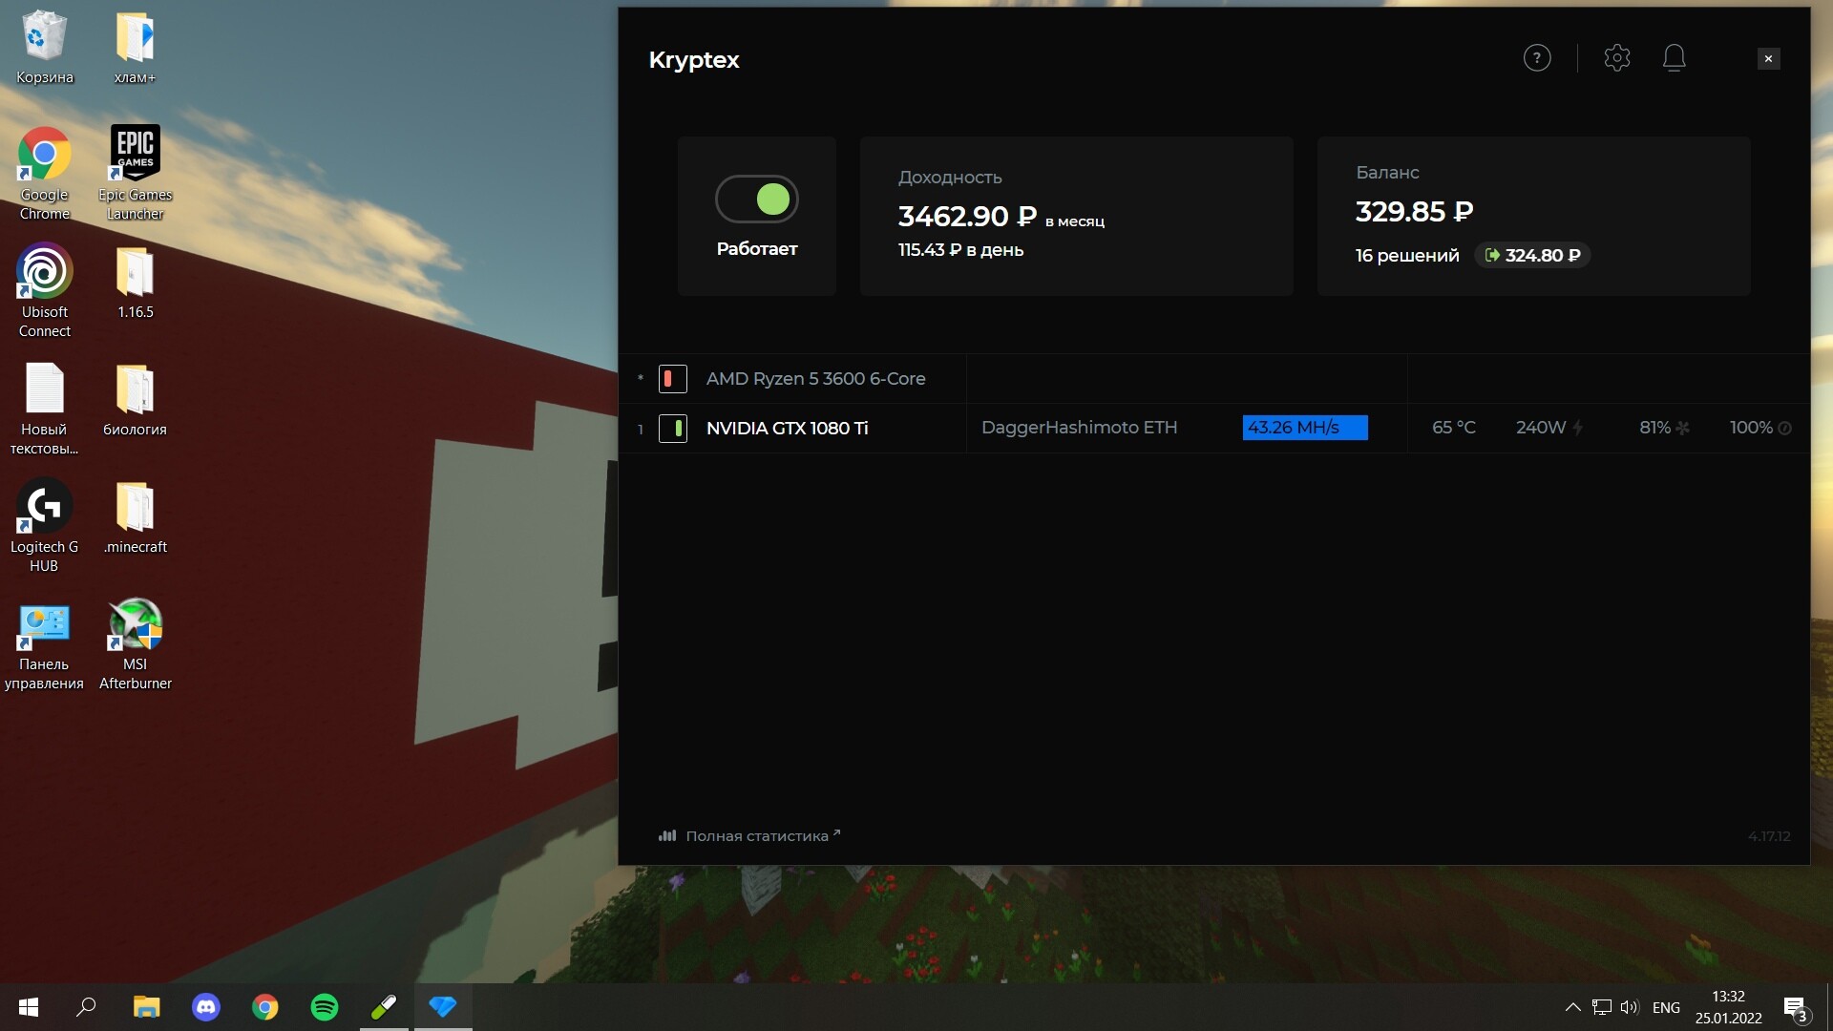Select the NVIDIA GTX 1080 Ti row name
This screenshot has width=1833, height=1031.
coord(788,428)
